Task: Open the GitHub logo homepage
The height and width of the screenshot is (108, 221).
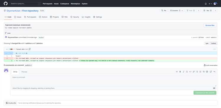Action: 6,4
